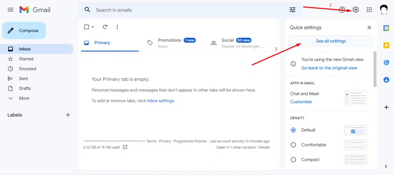Click Comfortable density preview thumbnail

click(356, 145)
